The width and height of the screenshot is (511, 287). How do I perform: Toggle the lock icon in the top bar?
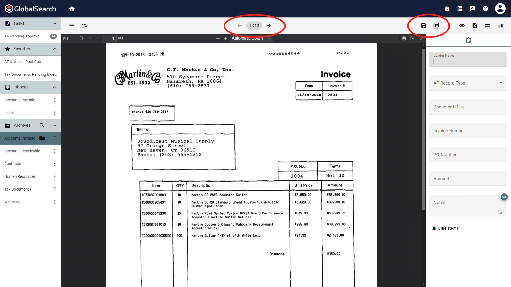pos(447,8)
